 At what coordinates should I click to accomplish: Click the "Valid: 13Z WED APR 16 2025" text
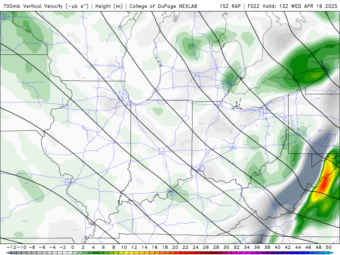pos(300,6)
